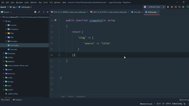The width and height of the screenshot is (189, 106).
Task: Expand the Mail folder
Action: click(6, 37)
